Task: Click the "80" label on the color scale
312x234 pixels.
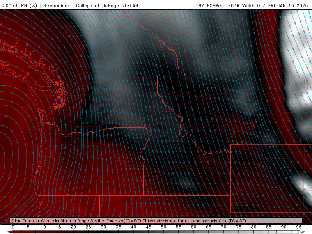Action: (x=253, y=227)
